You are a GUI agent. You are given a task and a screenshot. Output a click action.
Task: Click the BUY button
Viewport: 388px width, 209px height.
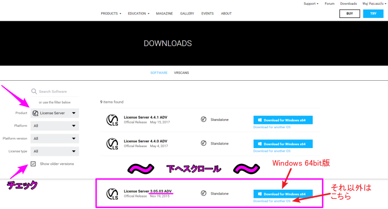tap(350, 14)
